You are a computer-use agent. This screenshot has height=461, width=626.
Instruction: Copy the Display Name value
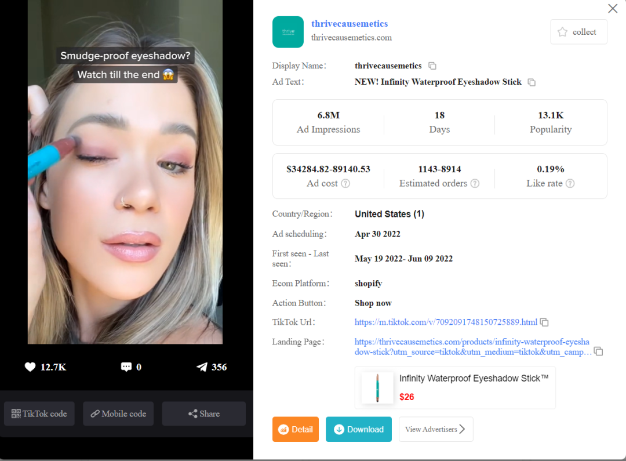point(432,66)
